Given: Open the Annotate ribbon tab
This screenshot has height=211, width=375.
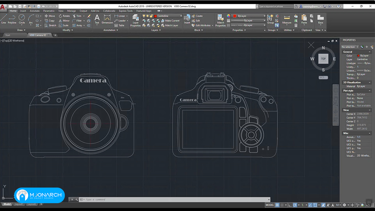Looking at the screenshot, I should pos(34,11).
